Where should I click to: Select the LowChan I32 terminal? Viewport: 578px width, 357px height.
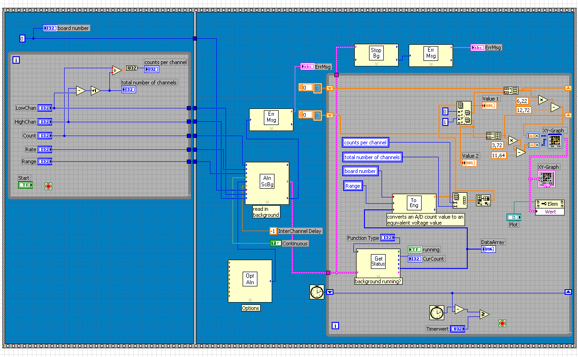tap(45, 108)
